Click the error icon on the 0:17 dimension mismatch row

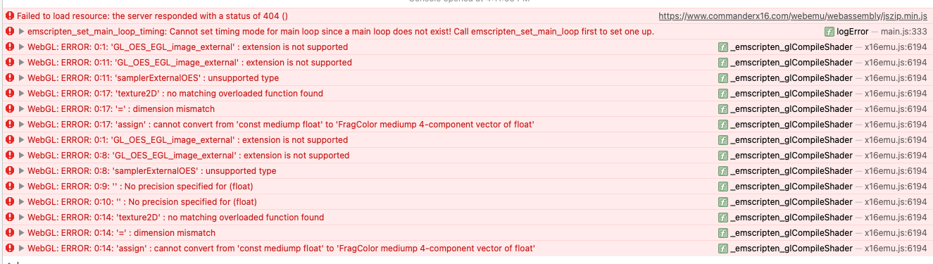[x=10, y=109]
